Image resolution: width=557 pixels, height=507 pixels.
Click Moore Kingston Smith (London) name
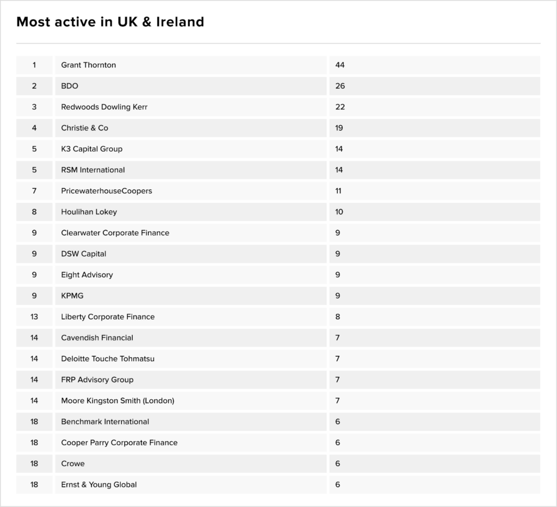click(x=117, y=400)
